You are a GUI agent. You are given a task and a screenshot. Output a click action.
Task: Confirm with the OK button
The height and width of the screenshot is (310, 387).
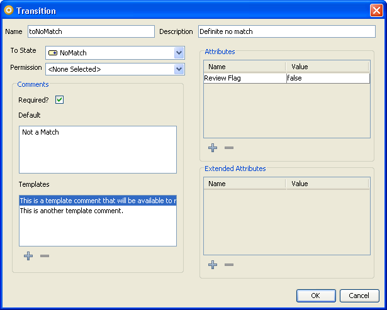[x=316, y=296]
